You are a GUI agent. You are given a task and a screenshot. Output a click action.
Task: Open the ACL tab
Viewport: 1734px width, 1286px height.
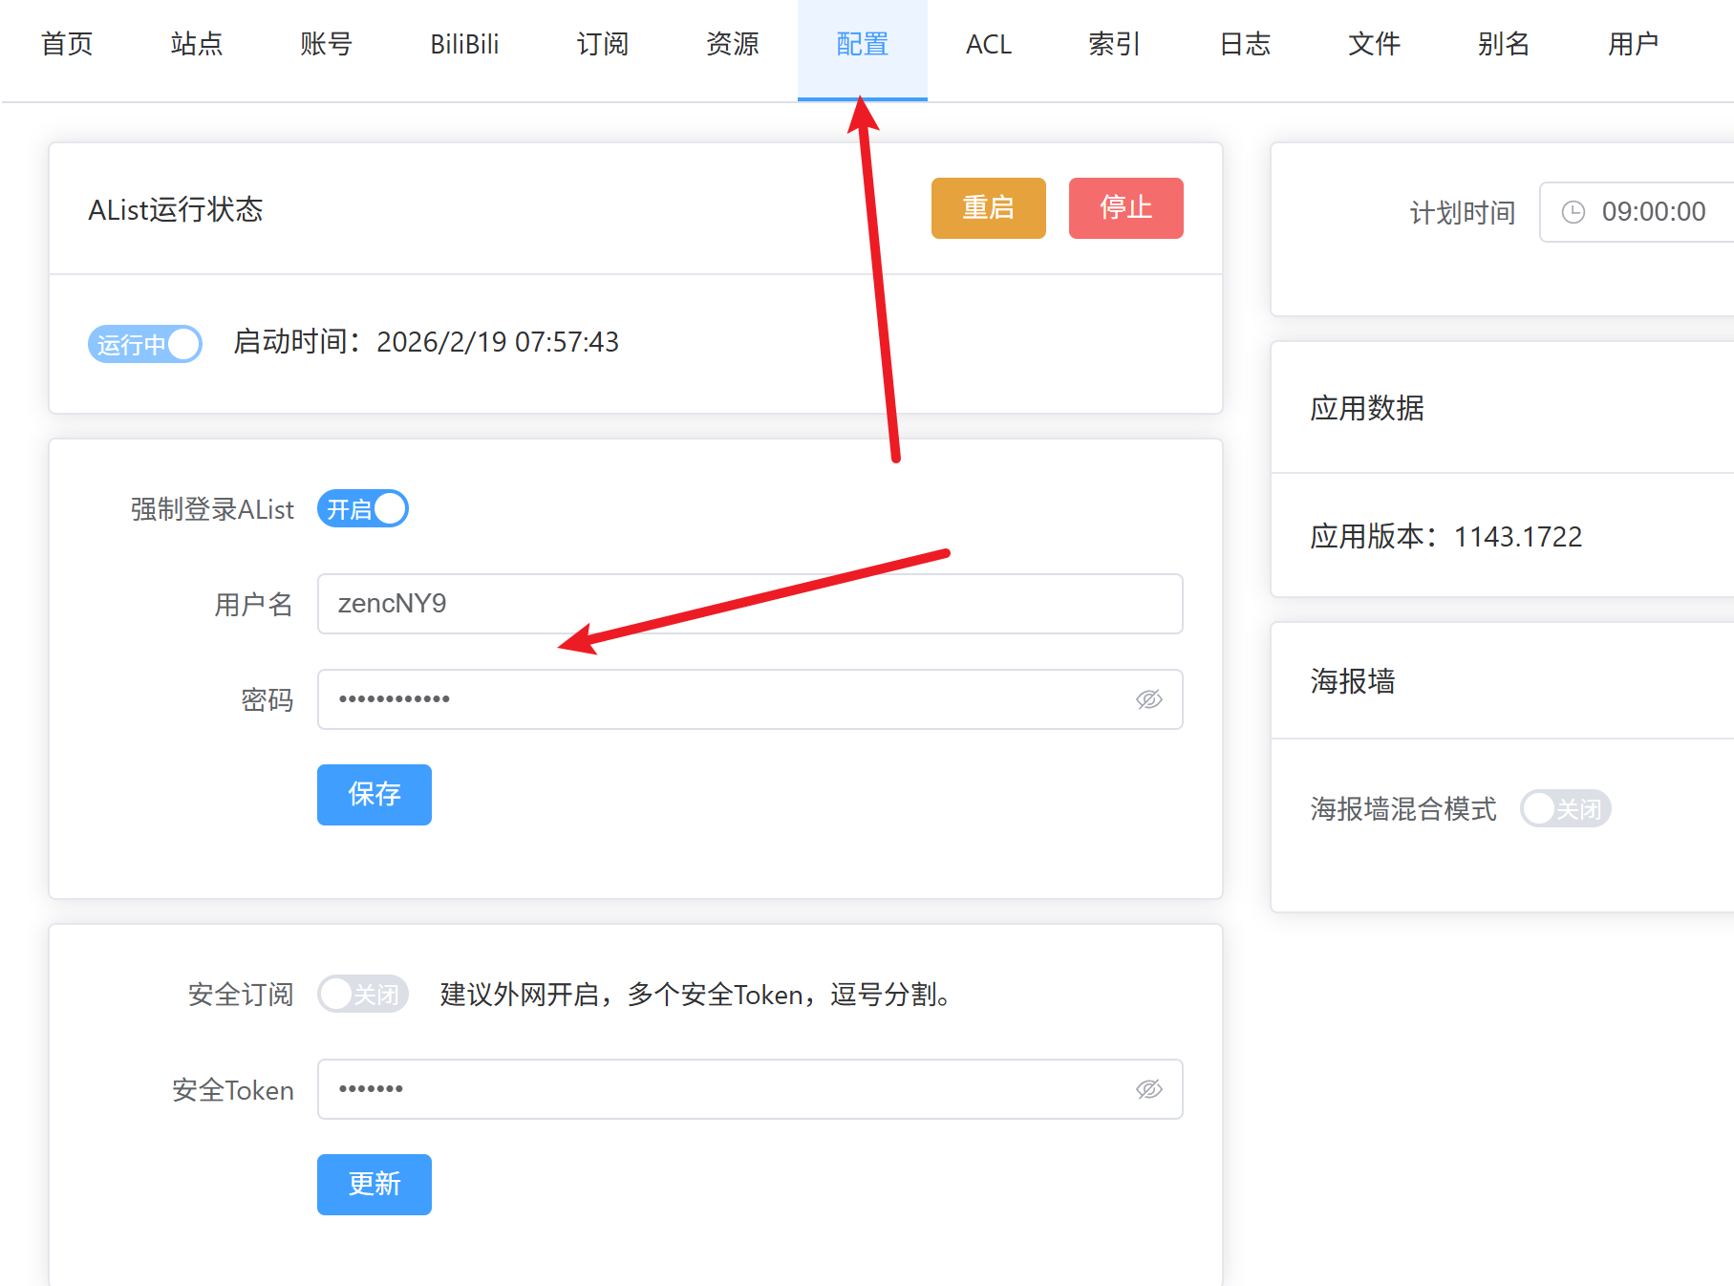988,45
